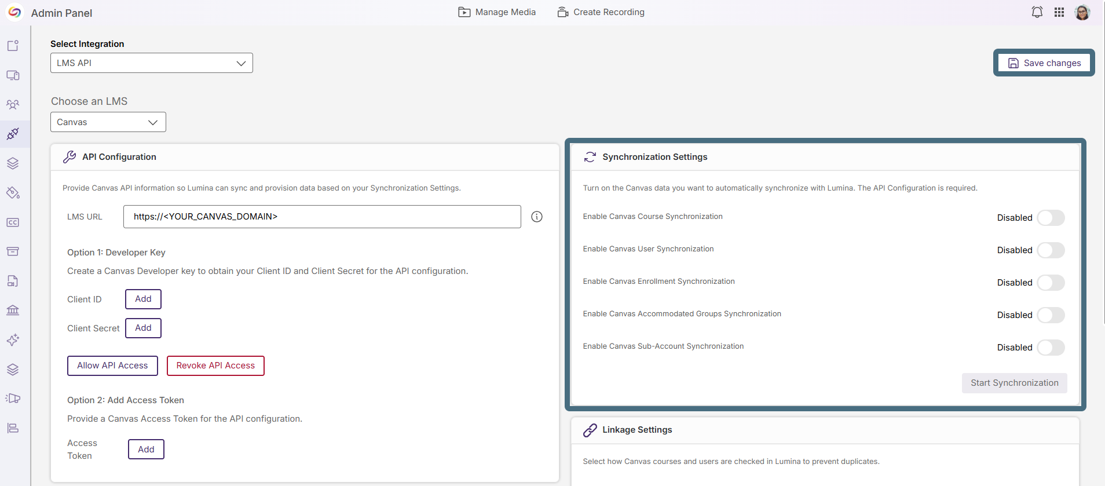Click the app logo in the header
Screen dimensions: 1105x486
coord(14,12)
